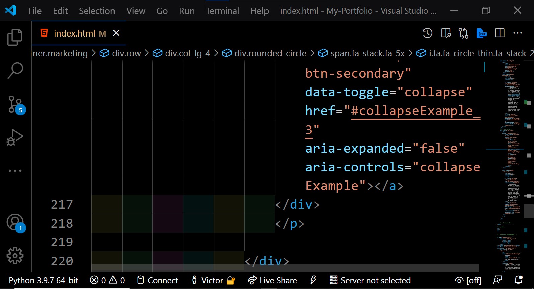This screenshot has height=289, width=534.
Task: Open the Terminal menu
Action: 222,11
